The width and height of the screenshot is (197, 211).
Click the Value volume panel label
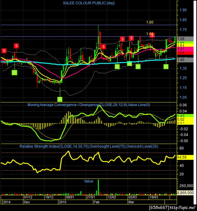pyautogui.click(x=89, y=181)
